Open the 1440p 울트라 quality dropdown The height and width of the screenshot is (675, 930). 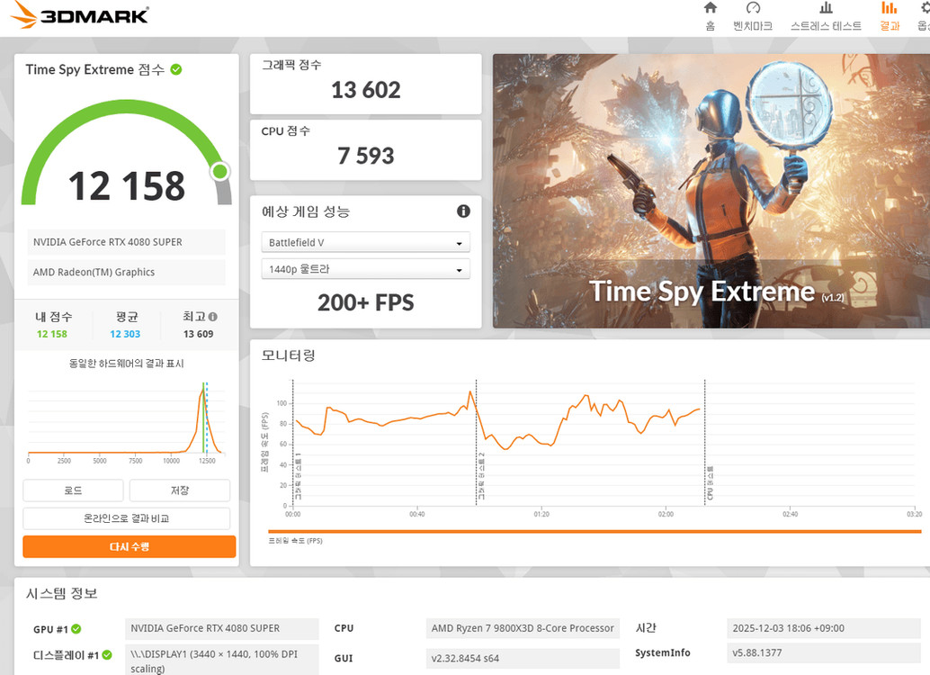(365, 268)
